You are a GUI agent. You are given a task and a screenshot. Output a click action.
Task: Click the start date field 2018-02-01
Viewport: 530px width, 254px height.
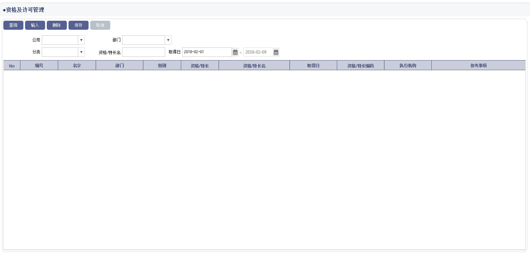click(207, 52)
